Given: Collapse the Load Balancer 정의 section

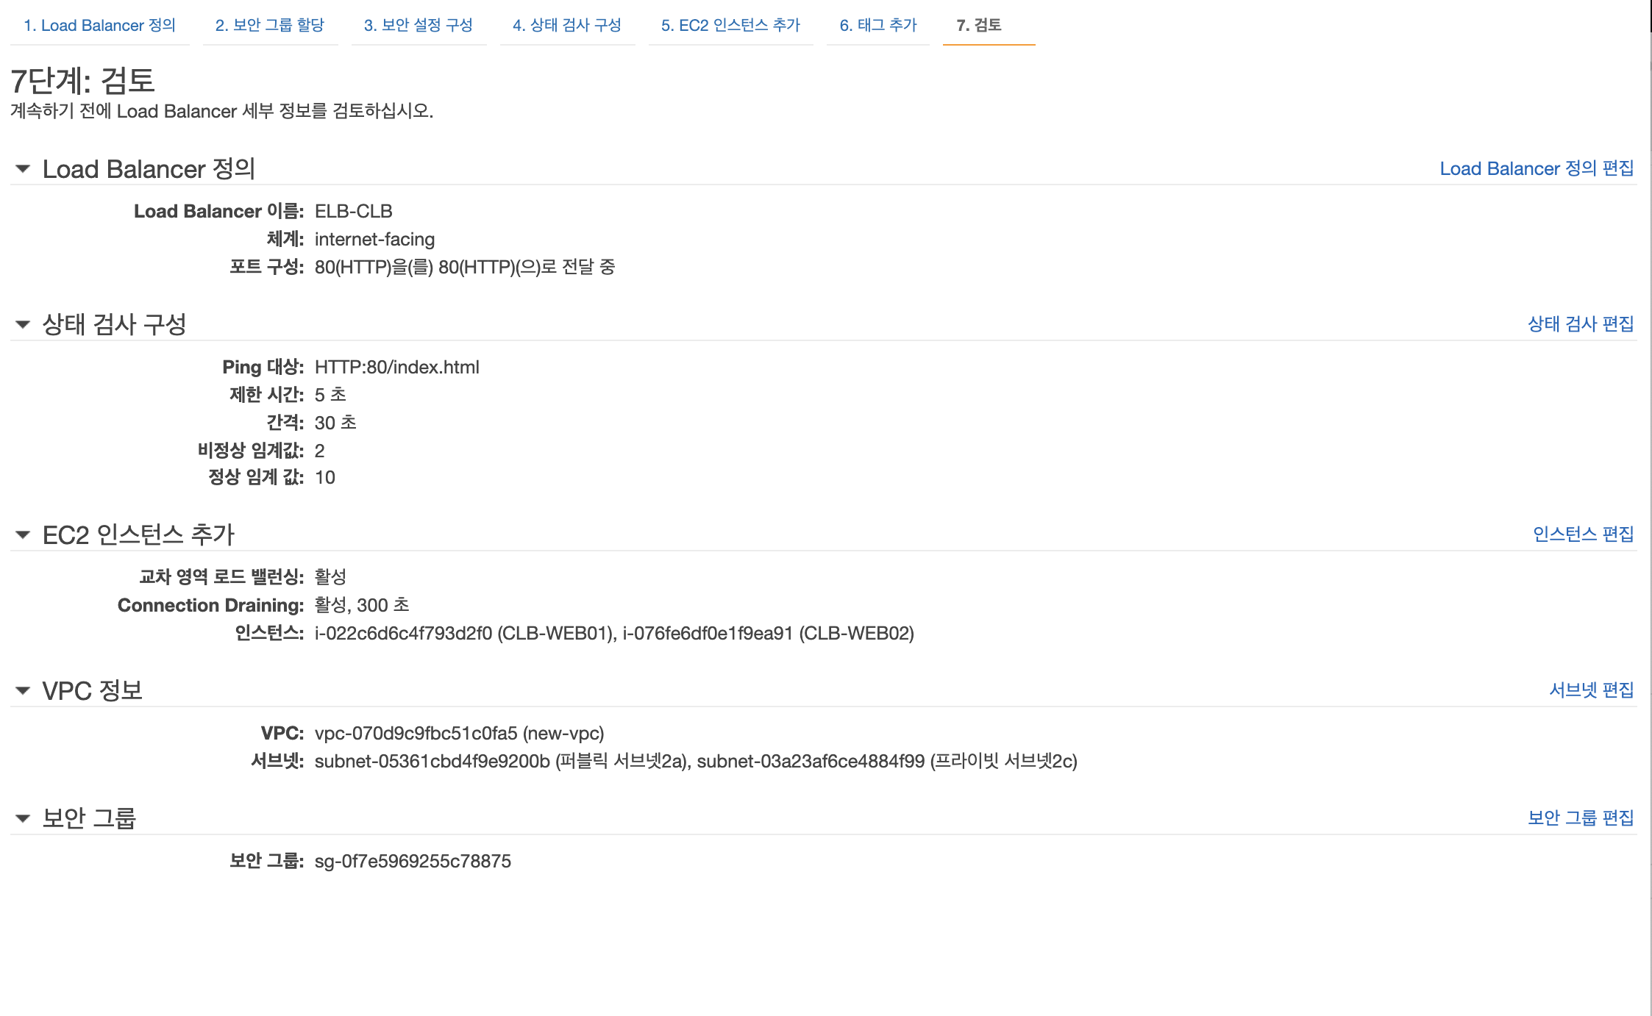Looking at the screenshot, I should pyautogui.click(x=23, y=169).
